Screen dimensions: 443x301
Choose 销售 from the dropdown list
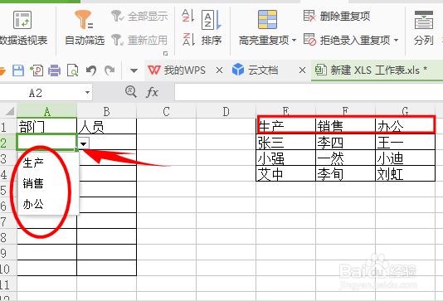pos(48,183)
